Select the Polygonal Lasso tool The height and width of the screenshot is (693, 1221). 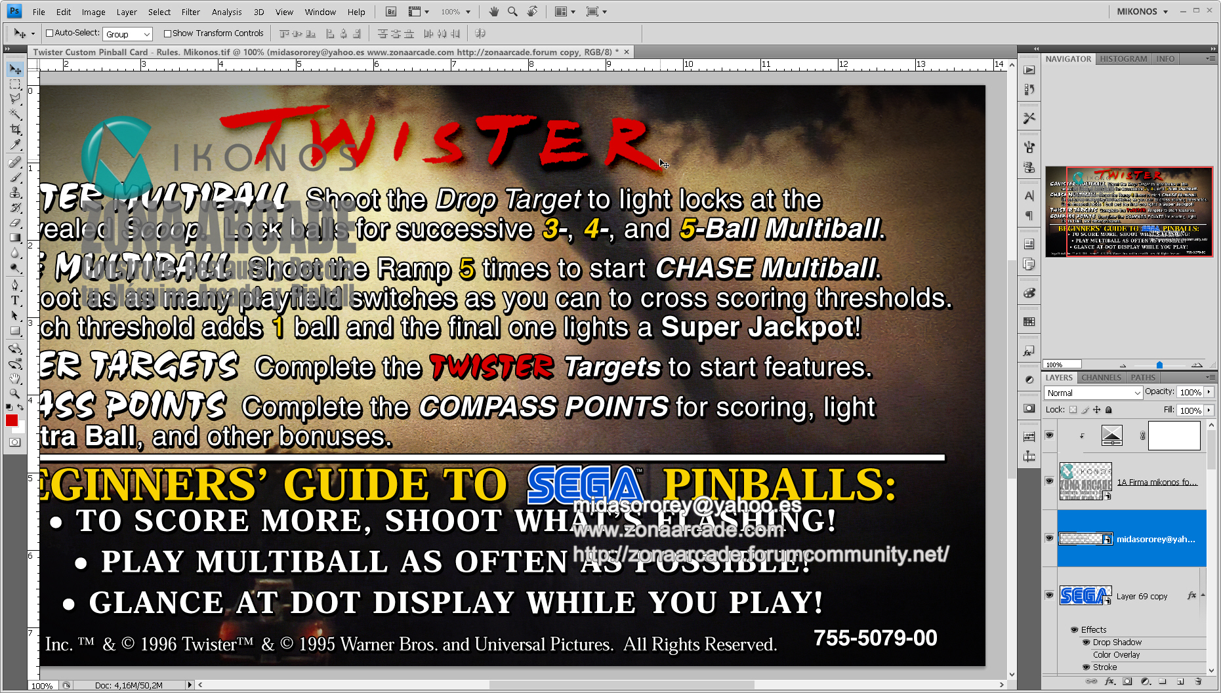coord(15,98)
